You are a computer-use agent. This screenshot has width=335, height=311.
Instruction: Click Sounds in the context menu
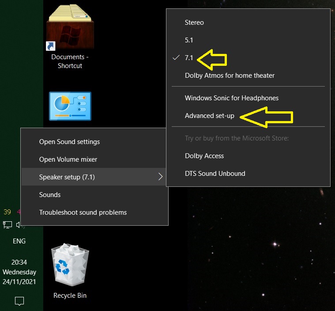coord(50,195)
